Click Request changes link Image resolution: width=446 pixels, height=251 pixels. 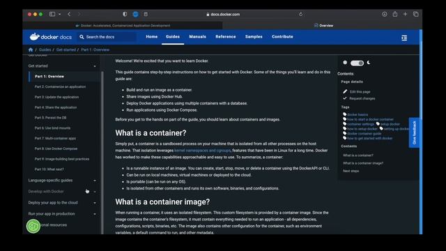coord(362,98)
